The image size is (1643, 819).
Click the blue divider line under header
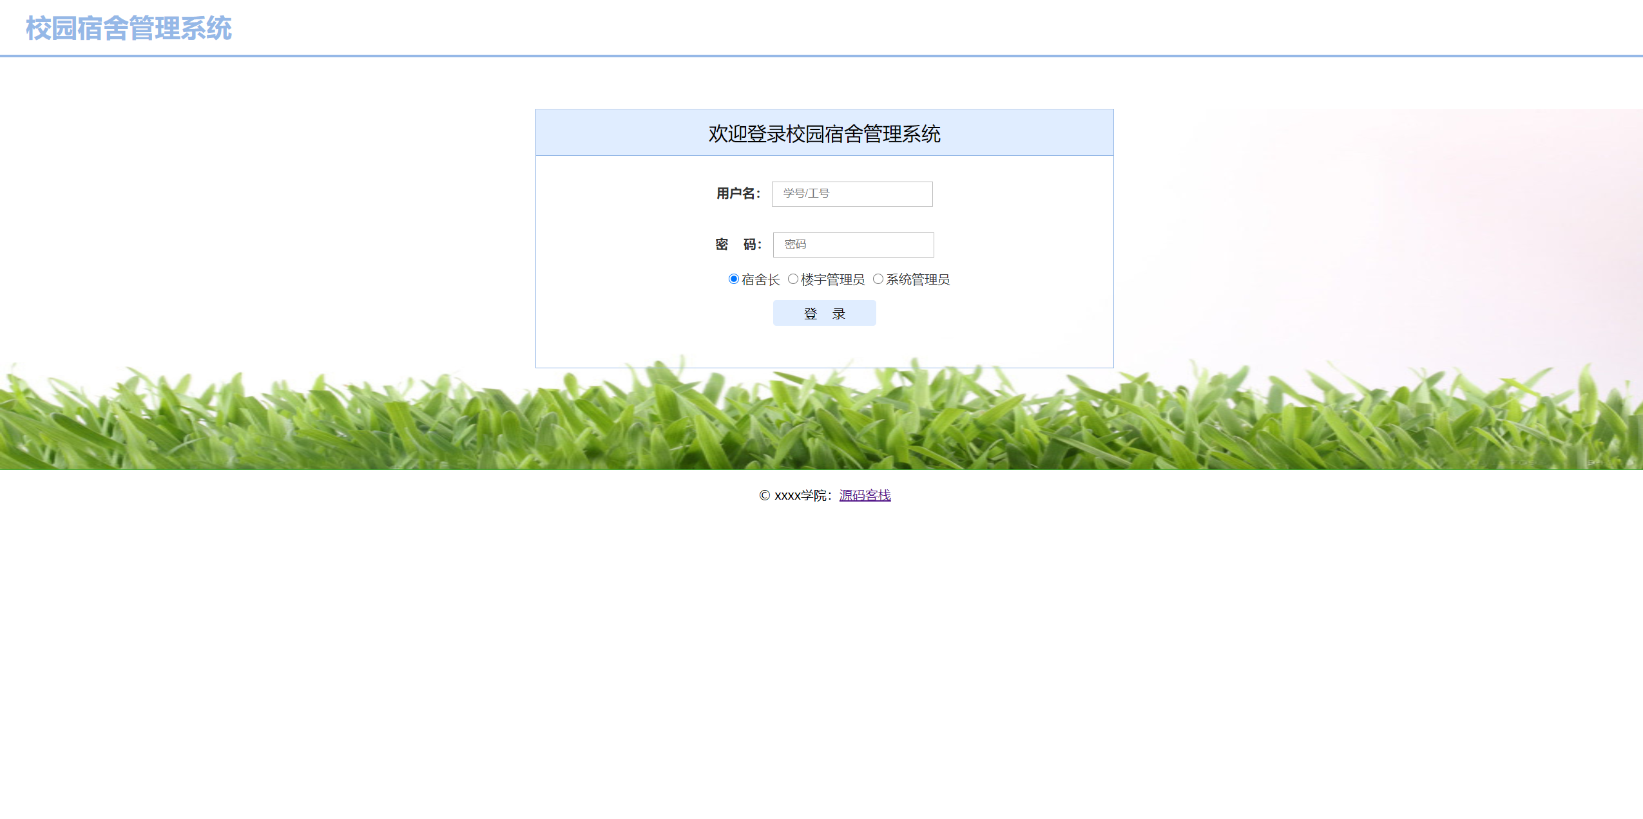tap(821, 56)
